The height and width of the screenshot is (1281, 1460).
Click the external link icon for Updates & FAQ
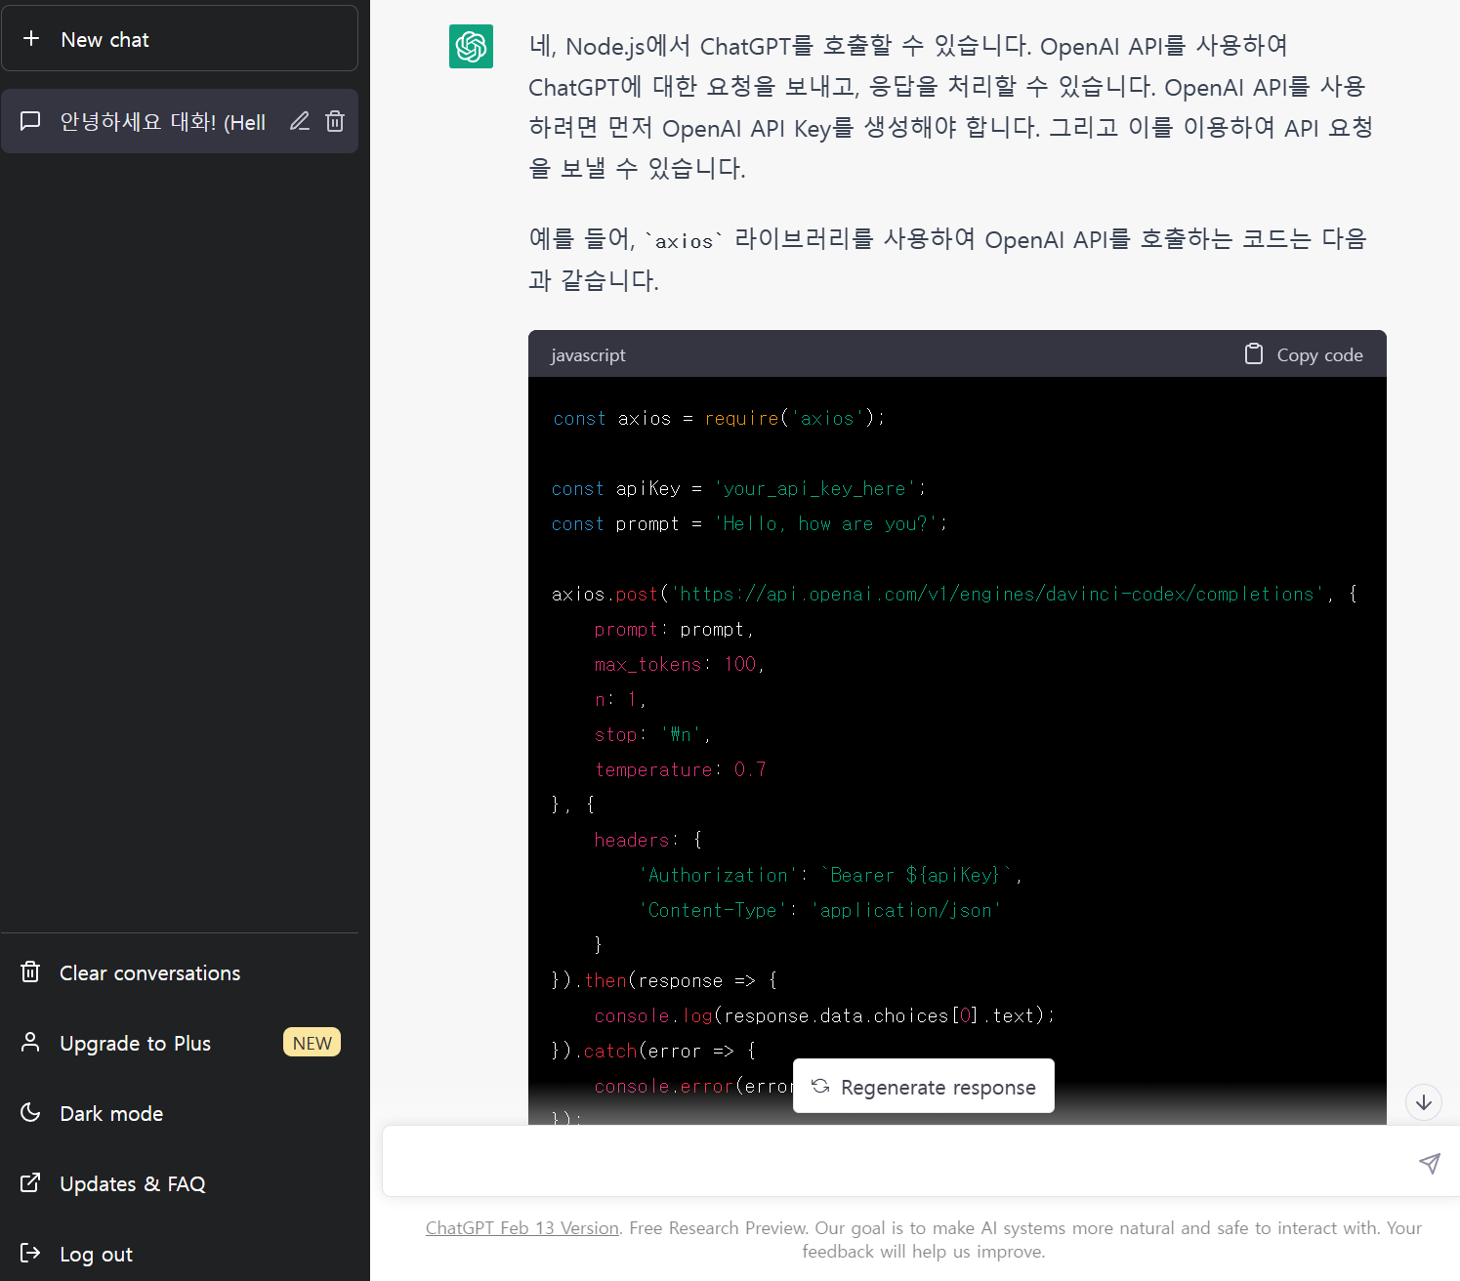(x=30, y=1182)
